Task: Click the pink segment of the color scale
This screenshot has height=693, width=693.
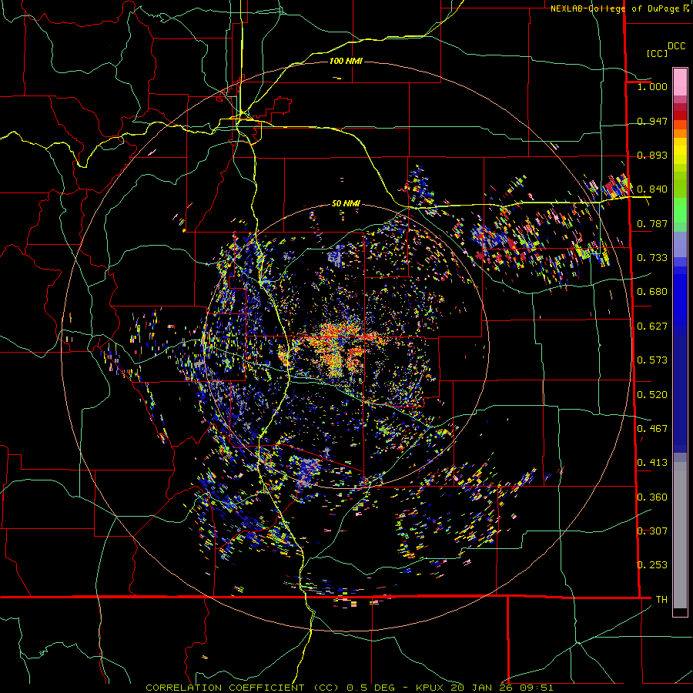Action: tap(680, 82)
